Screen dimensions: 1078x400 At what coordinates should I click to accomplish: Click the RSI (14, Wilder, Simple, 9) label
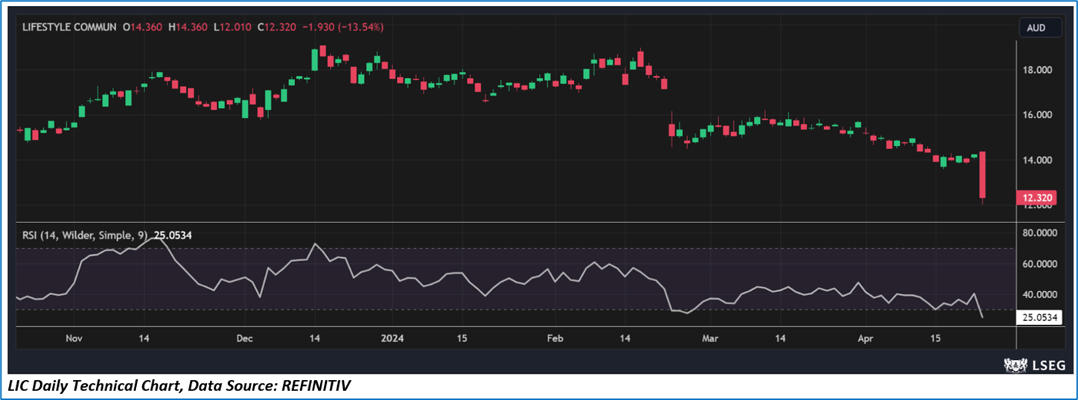[x=86, y=235]
